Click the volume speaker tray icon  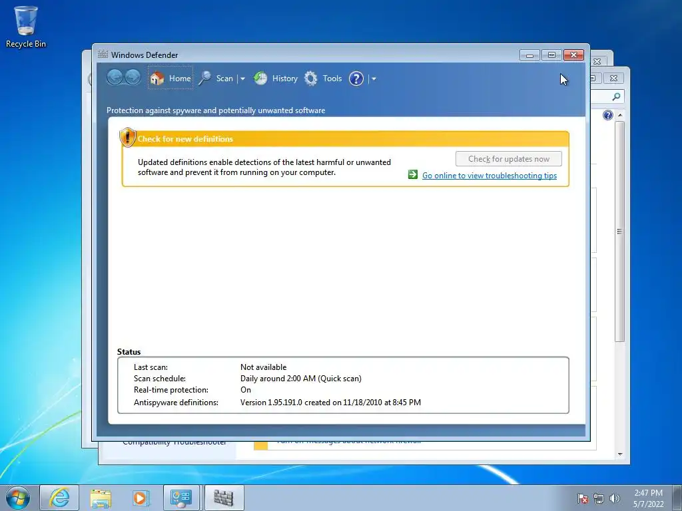(x=615, y=499)
